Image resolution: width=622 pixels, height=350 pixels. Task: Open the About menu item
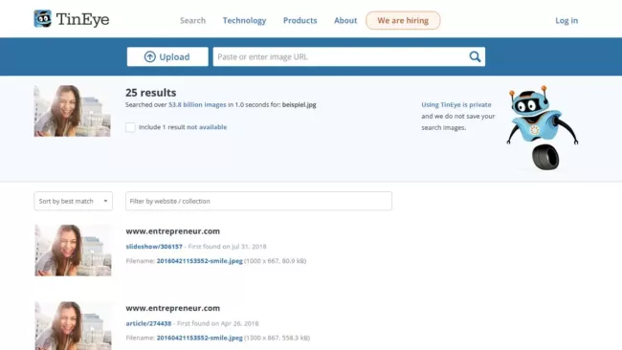point(345,21)
